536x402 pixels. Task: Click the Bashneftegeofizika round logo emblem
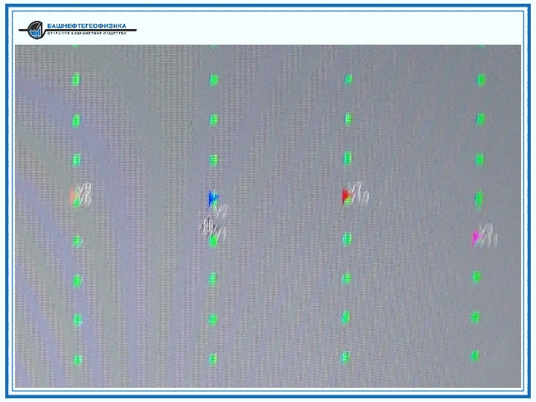point(36,30)
